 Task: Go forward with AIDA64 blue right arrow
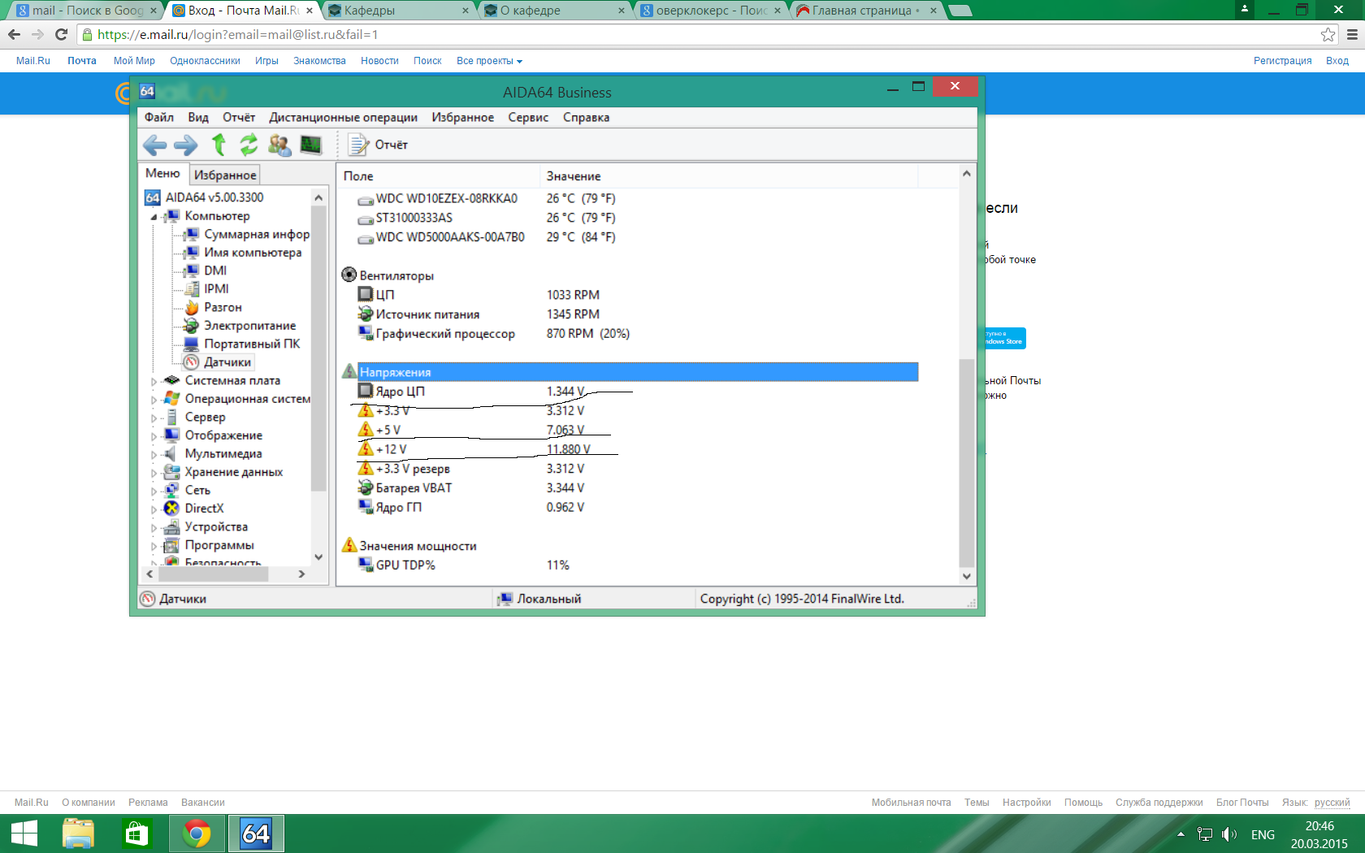pos(186,145)
